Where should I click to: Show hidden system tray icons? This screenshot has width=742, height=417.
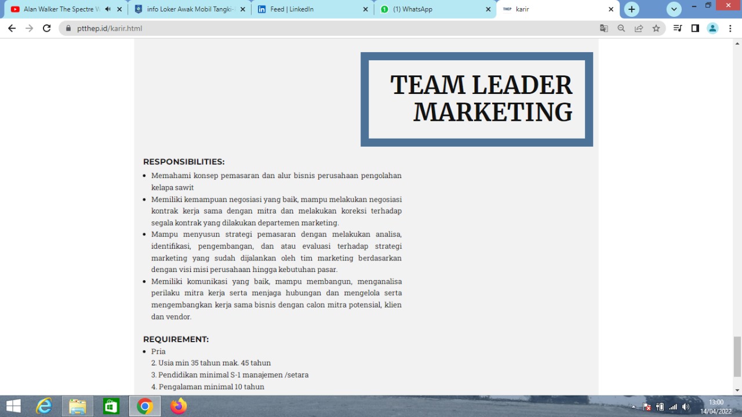click(x=633, y=407)
